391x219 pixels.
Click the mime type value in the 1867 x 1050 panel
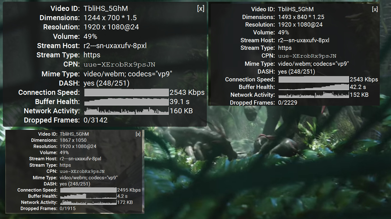(89, 178)
